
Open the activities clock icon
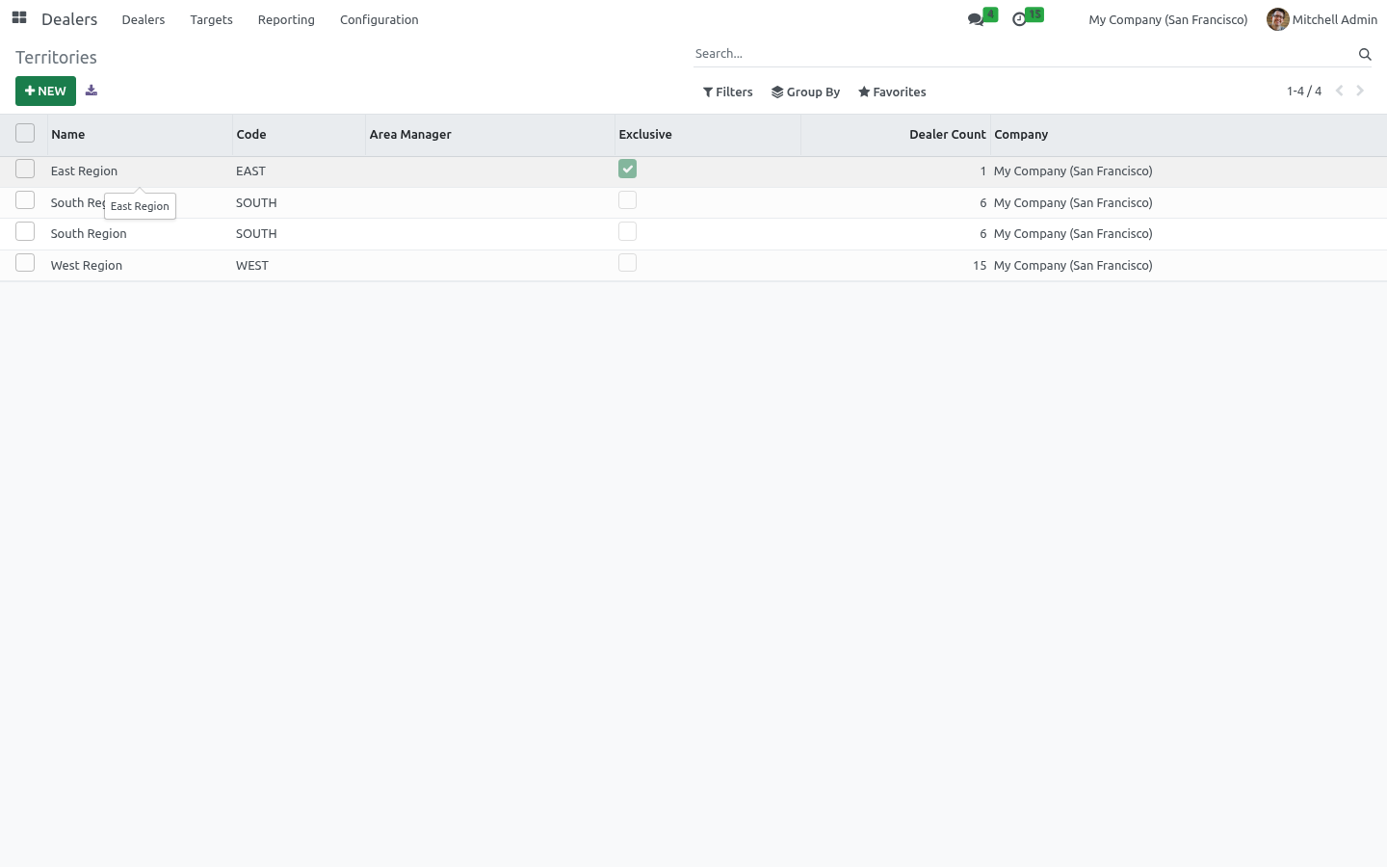click(x=1019, y=19)
